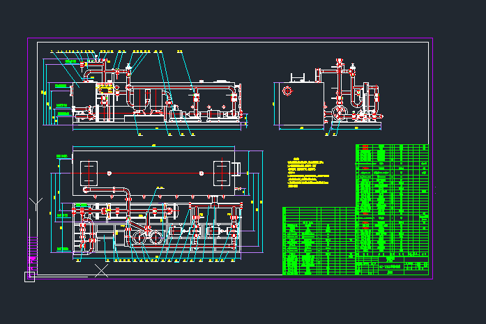The height and width of the screenshot is (324, 486).
Task: Click the UCS origin square at bottom-left
Action: 29,277
